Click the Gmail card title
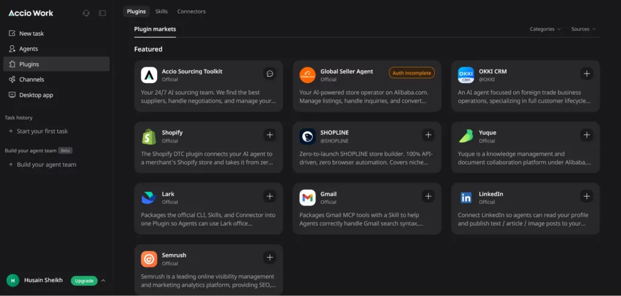The height and width of the screenshot is (296, 621). point(328,194)
